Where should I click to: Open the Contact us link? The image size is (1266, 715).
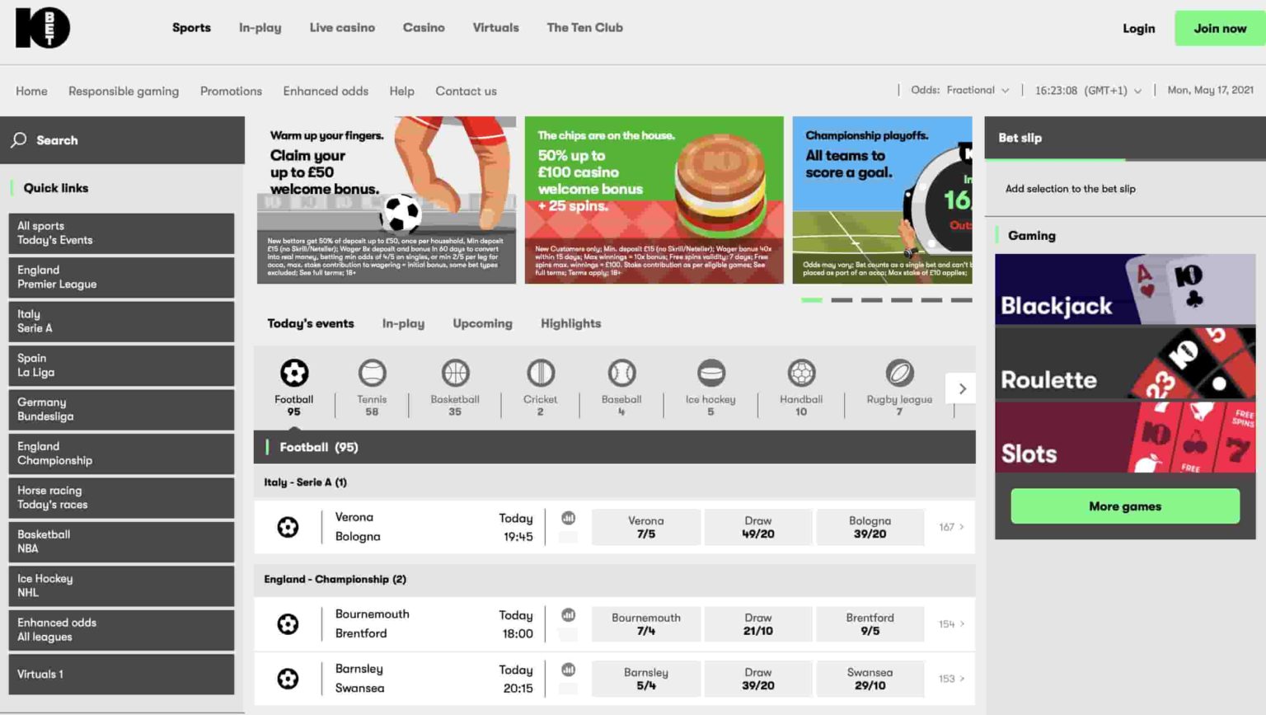tap(466, 92)
